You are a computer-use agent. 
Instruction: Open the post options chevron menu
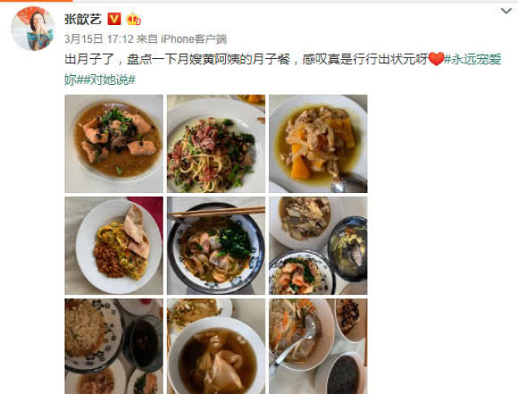click(506, 11)
